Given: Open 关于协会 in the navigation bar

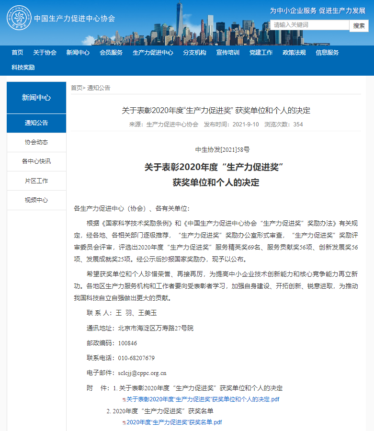Looking at the screenshot, I should coord(45,53).
